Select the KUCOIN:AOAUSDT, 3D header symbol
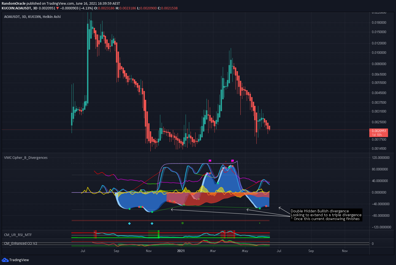This screenshot has height=265, width=396. click(x=20, y=8)
